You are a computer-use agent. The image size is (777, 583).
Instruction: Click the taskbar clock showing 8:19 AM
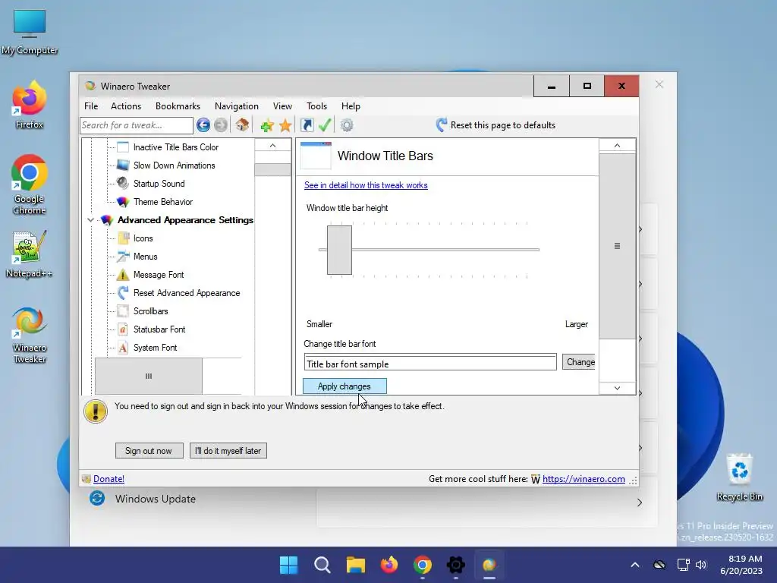tap(741, 565)
